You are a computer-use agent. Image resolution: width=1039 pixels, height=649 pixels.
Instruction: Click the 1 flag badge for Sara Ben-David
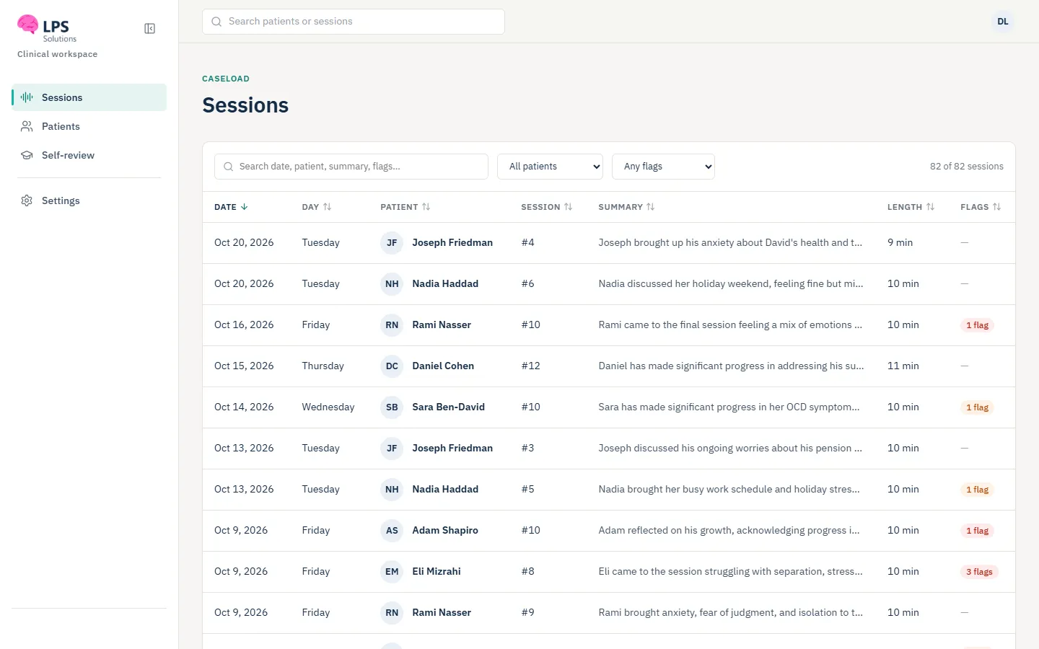[x=977, y=407]
